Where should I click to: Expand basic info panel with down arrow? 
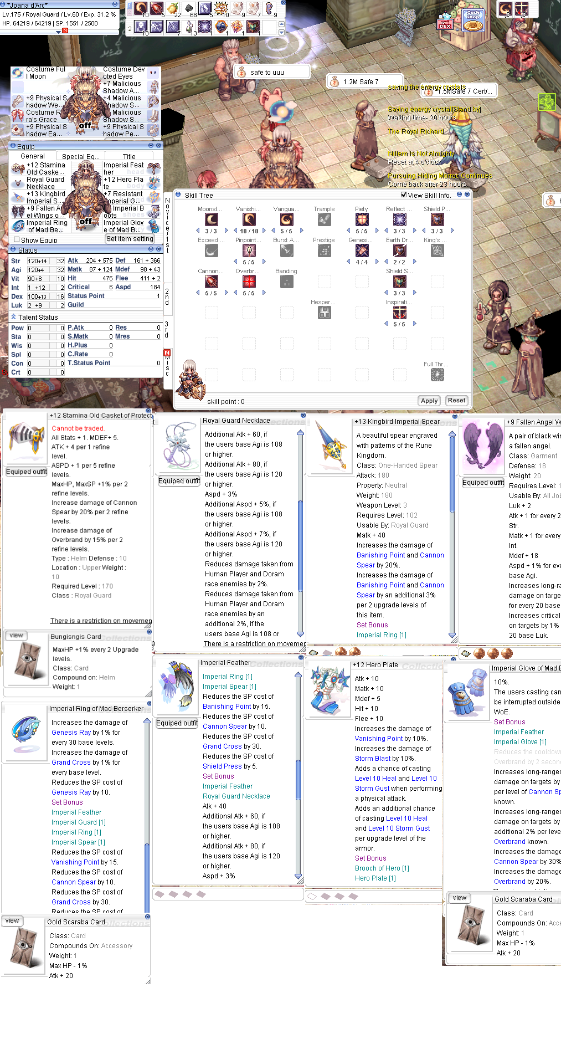click(x=59, y=32)
